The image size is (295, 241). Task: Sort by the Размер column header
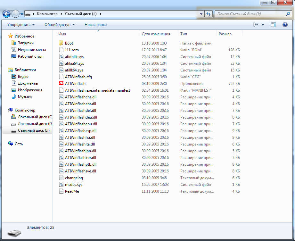(225, 34)
